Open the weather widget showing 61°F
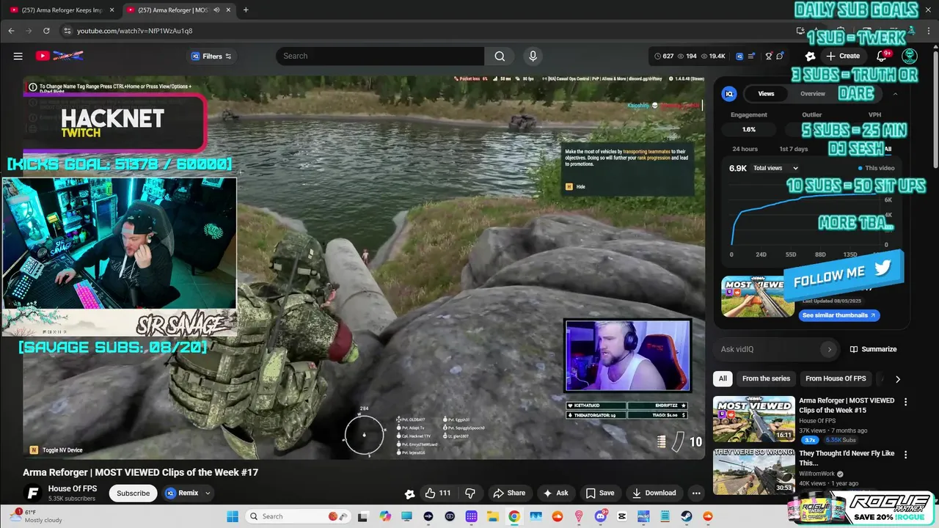 pos(35,516)
